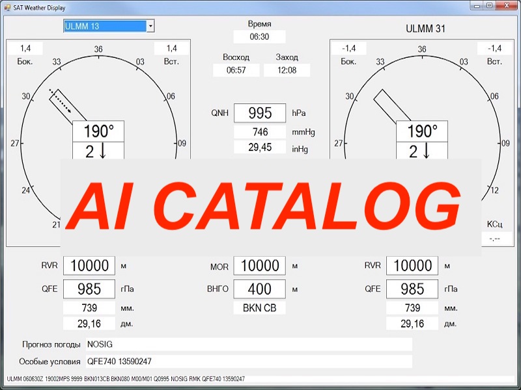Click the BKN CB cloud type field
The width and height of the screenshot is (521, 390).
coord(259,308)
